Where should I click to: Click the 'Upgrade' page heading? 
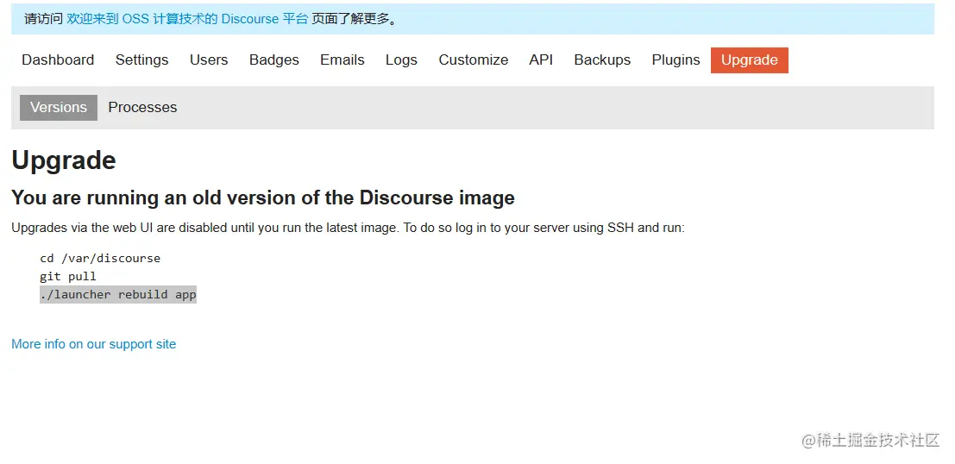(64, 160)
